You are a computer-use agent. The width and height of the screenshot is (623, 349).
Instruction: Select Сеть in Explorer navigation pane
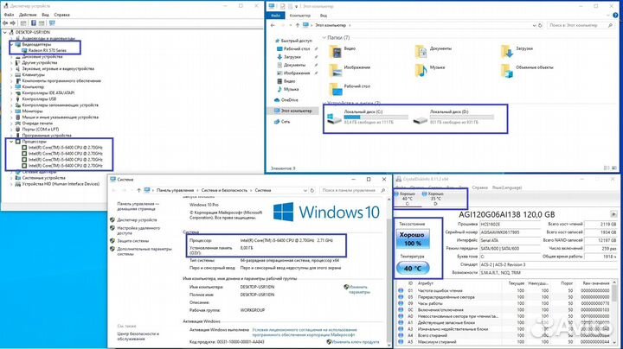pos(282,121)
